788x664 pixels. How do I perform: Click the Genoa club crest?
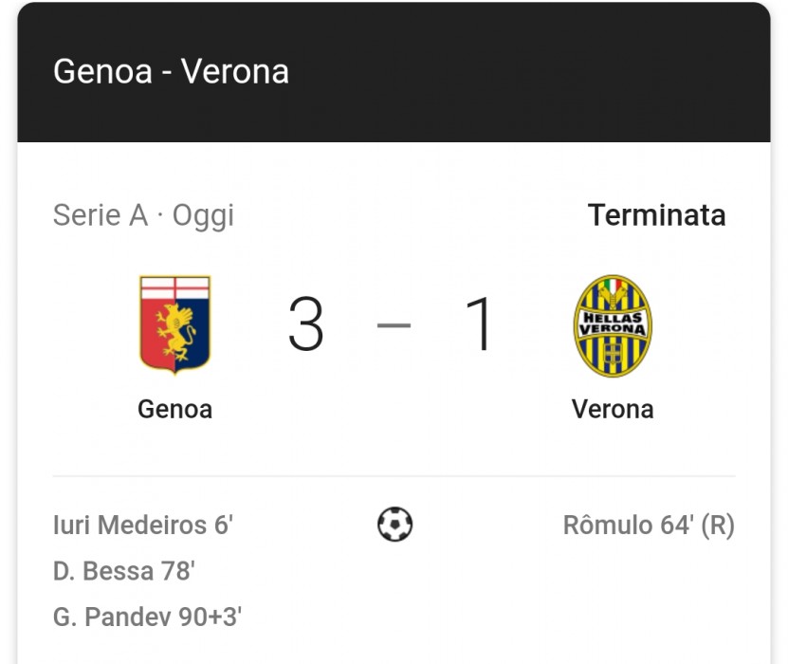[x=174, y=324]
